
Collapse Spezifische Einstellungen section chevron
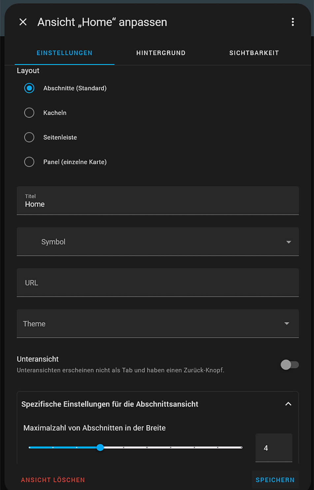[x=288, y=404]
